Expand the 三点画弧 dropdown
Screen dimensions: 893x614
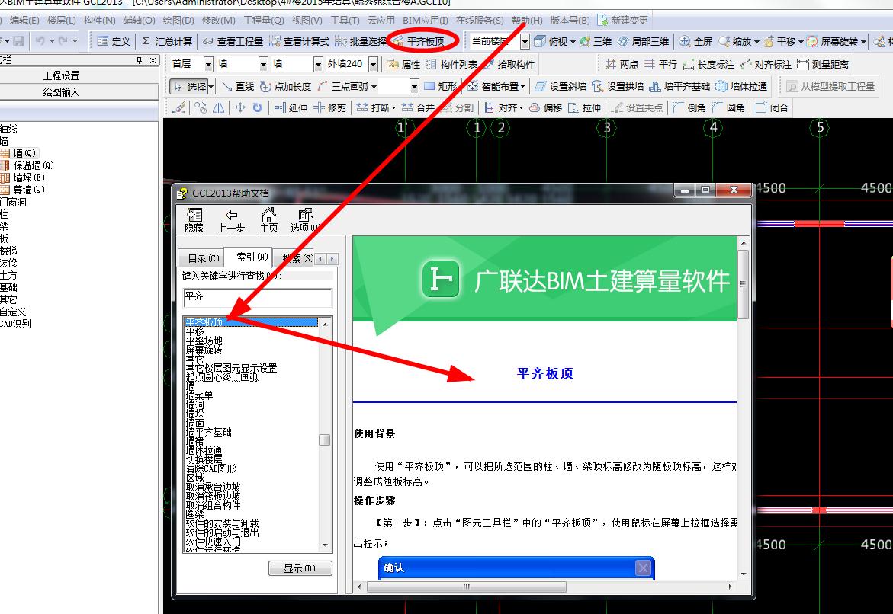tap(374, 87)
